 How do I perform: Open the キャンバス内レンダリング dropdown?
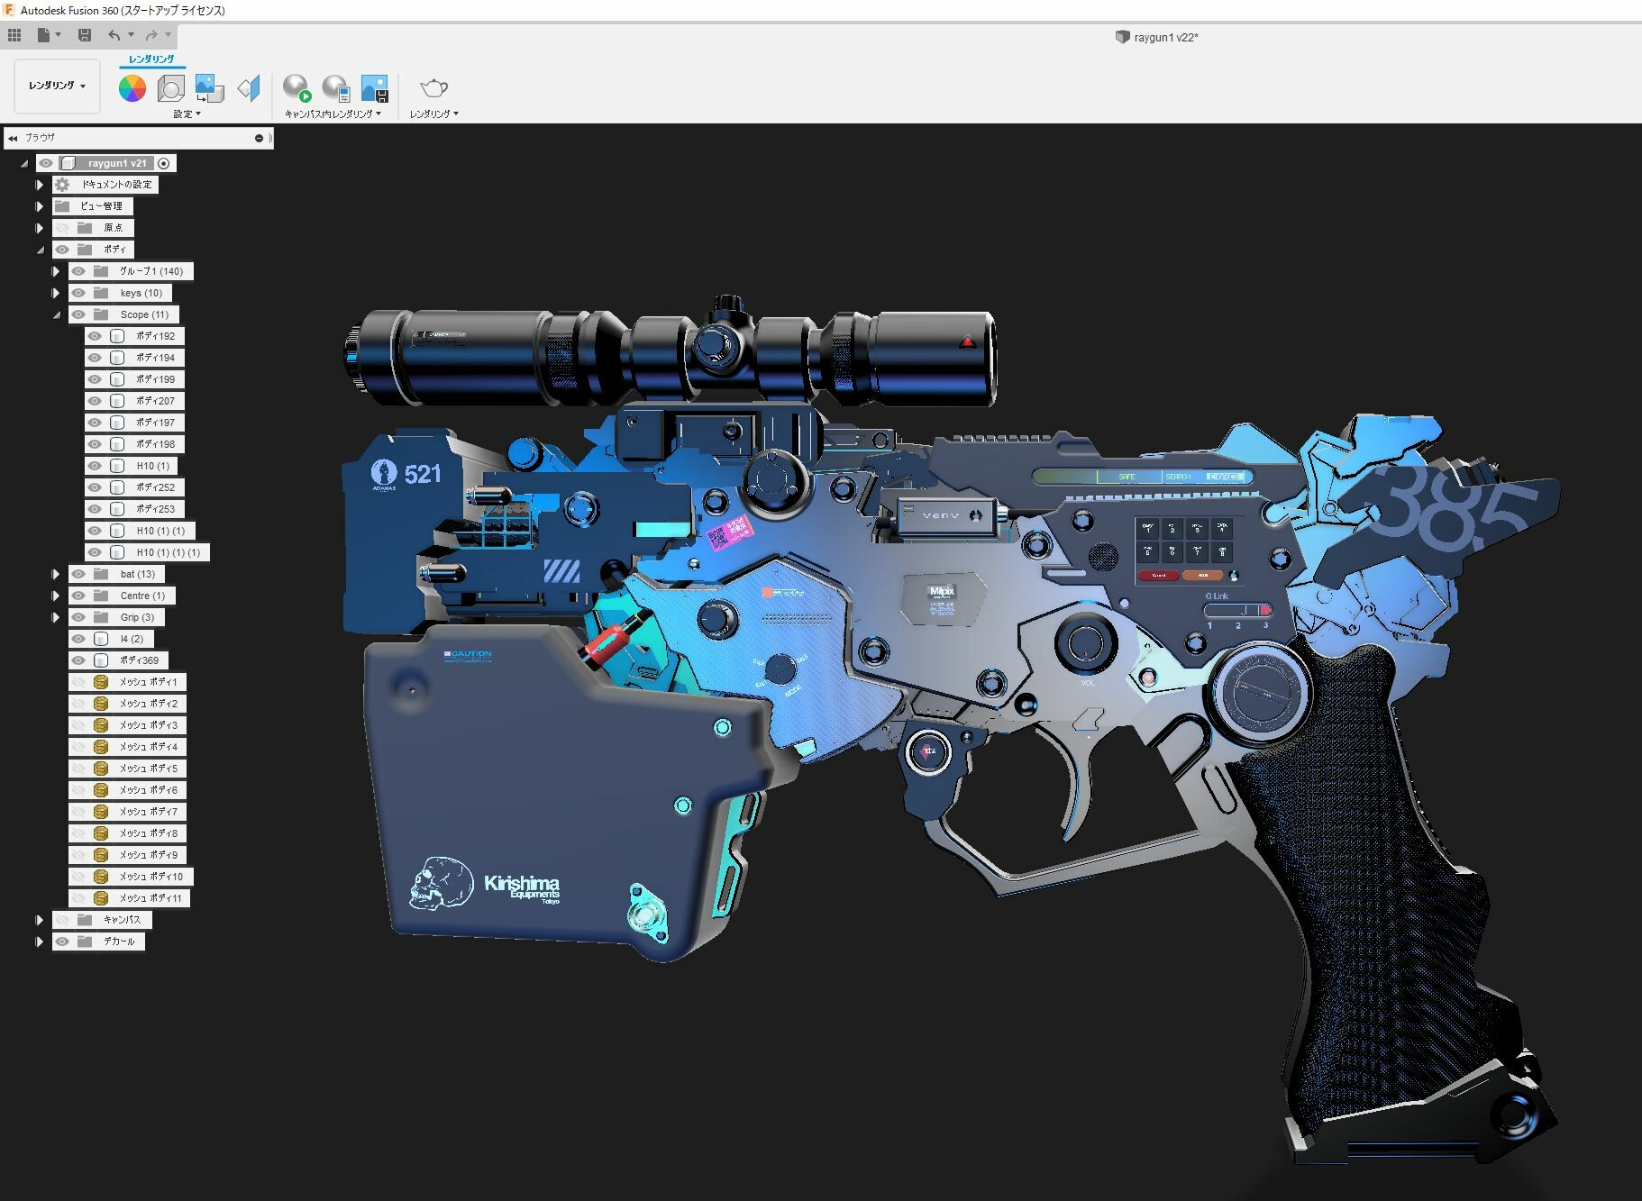(x=333, y=114)
